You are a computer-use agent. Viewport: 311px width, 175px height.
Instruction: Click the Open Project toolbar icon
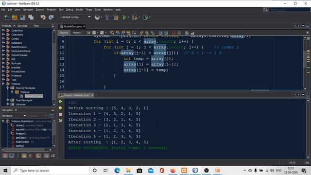point(23,17)
